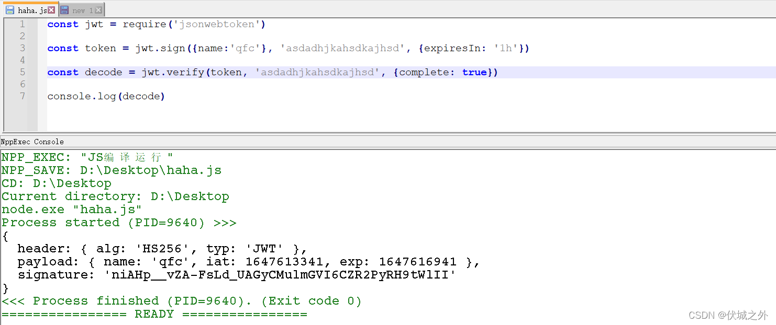Click the '1h' string in line 3

pyautogui.click(x=506, y=48)
